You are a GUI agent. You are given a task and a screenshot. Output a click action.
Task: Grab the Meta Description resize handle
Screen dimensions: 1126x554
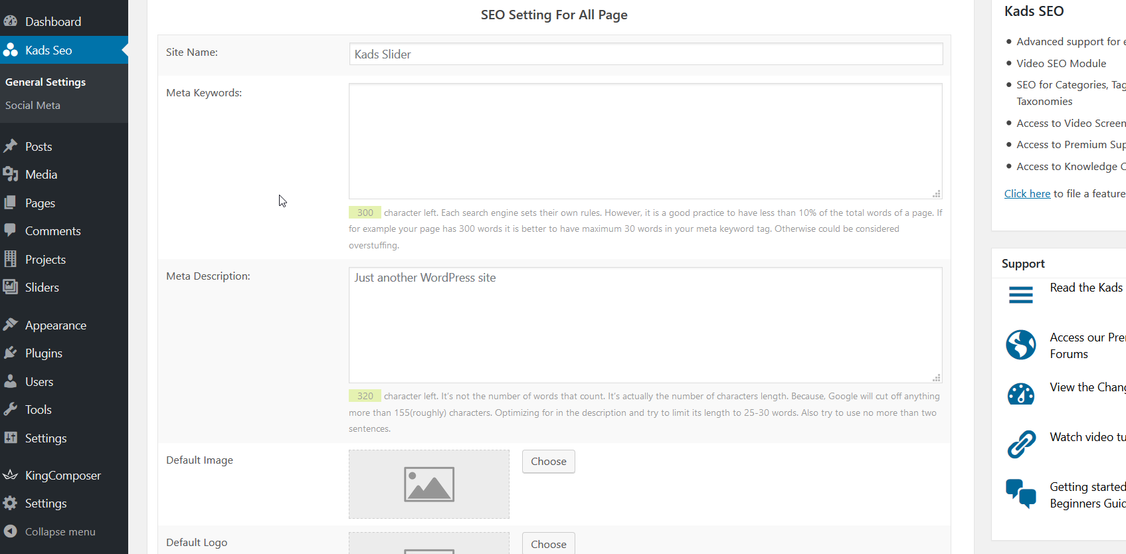pyautogui.click(x=937, y=378)
